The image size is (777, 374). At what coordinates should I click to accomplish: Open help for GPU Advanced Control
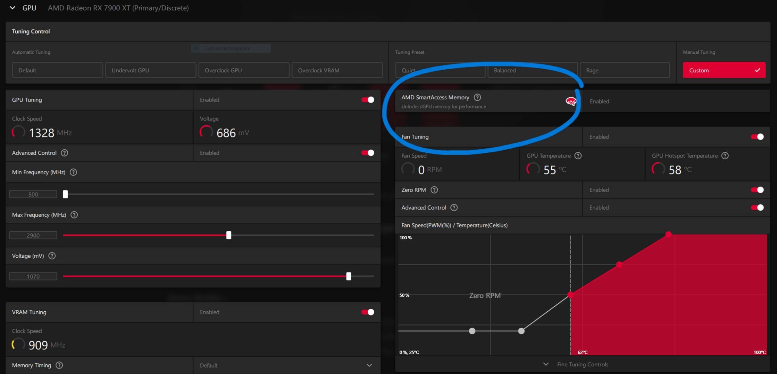click(x=65, y=153)
